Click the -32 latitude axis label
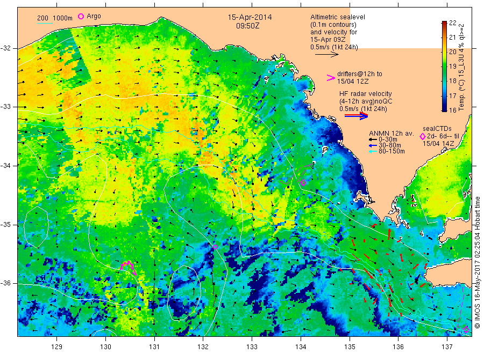This screenshot has width=484, height=354. click(5, 48)
